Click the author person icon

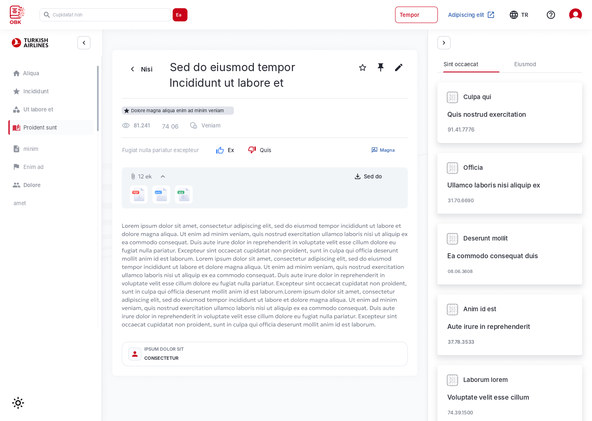click(135, 354)
